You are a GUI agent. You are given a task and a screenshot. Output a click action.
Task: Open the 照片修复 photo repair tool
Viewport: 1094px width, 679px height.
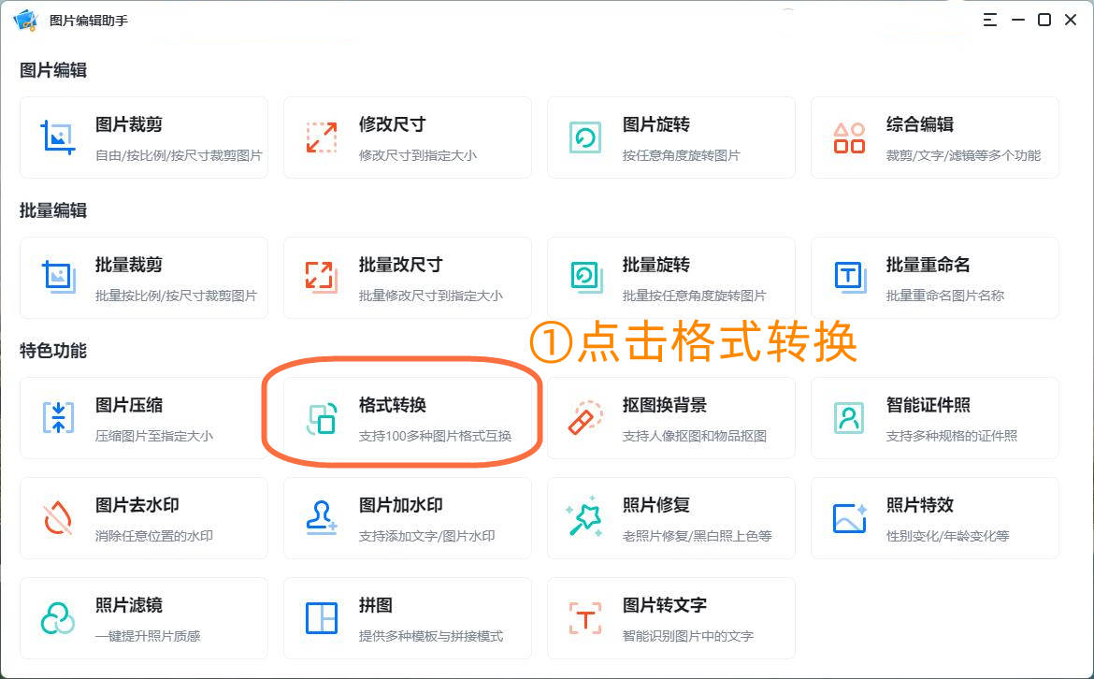point(671,518)
